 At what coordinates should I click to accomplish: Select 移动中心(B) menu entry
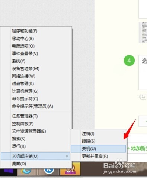[36, 39]
